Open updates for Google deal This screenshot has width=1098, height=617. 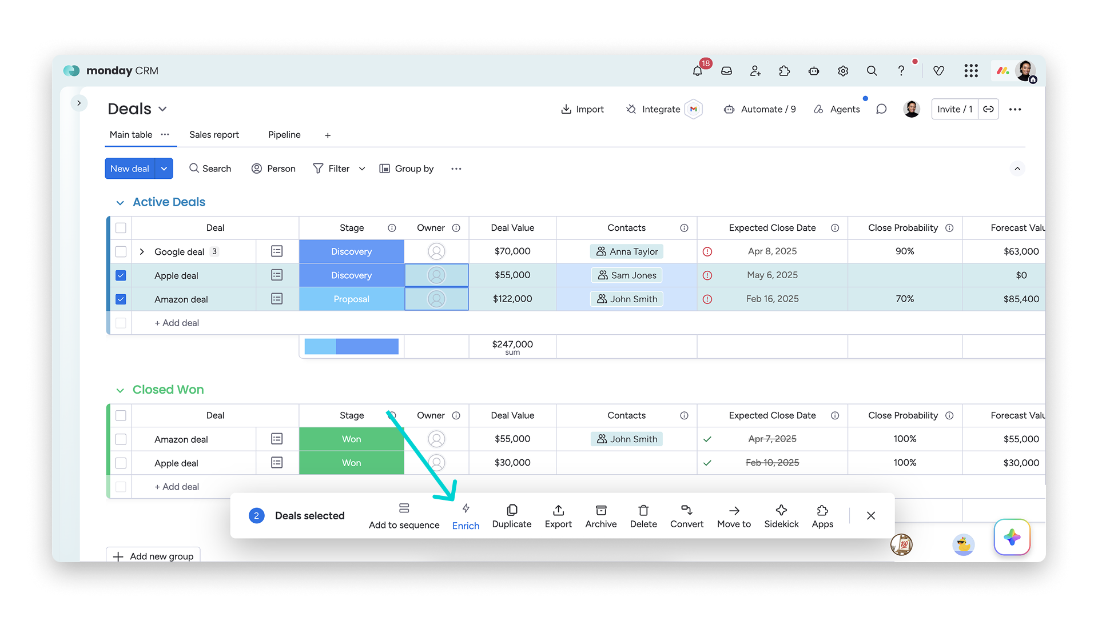277,251
